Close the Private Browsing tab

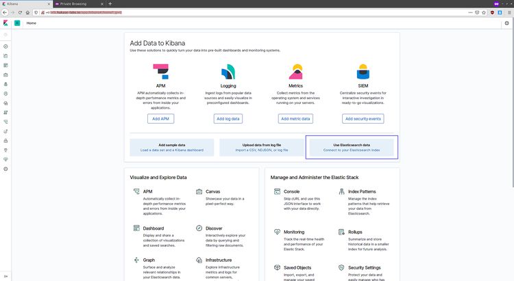tap(101, 4)
